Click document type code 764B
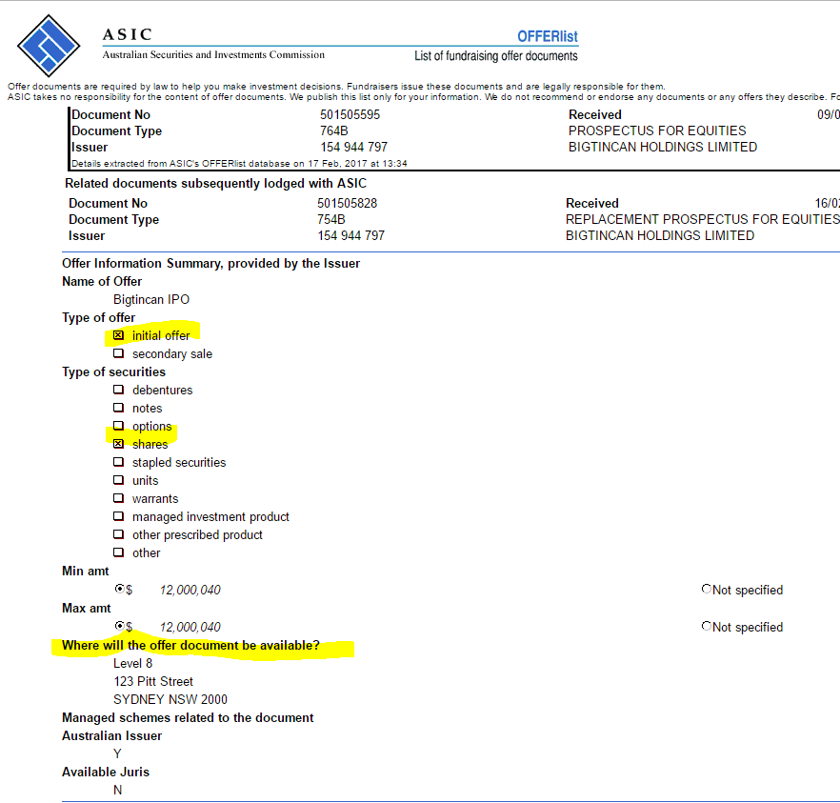This screenshot has height=803, width=840. (334, 130)
